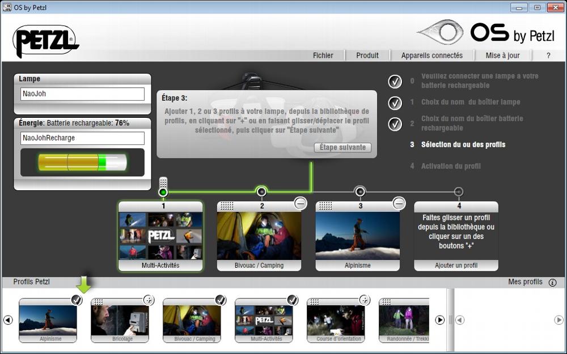Click the battery charge level indicator
Image resolution: width=567 pixels, height=354 pixels.
coord(82,163)
